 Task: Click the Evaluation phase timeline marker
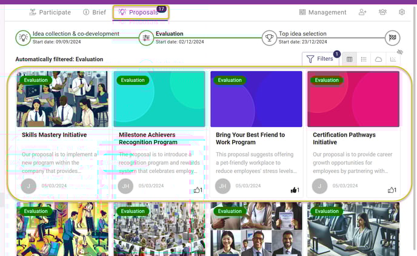[146, 38]
